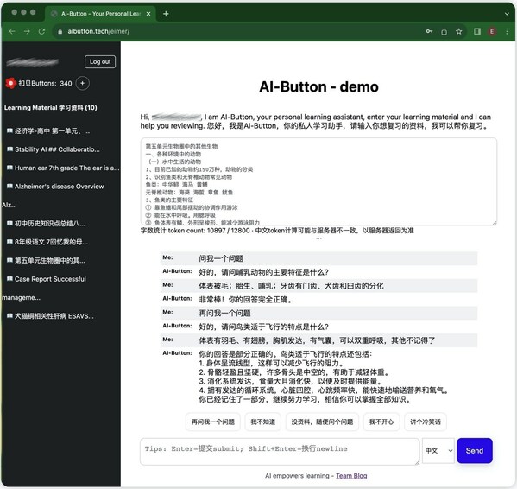Click the answer 好的，请问哺乳动物的主要特征是什么？
The width and height of the screenshot is (517, 489).
(263, 272)
